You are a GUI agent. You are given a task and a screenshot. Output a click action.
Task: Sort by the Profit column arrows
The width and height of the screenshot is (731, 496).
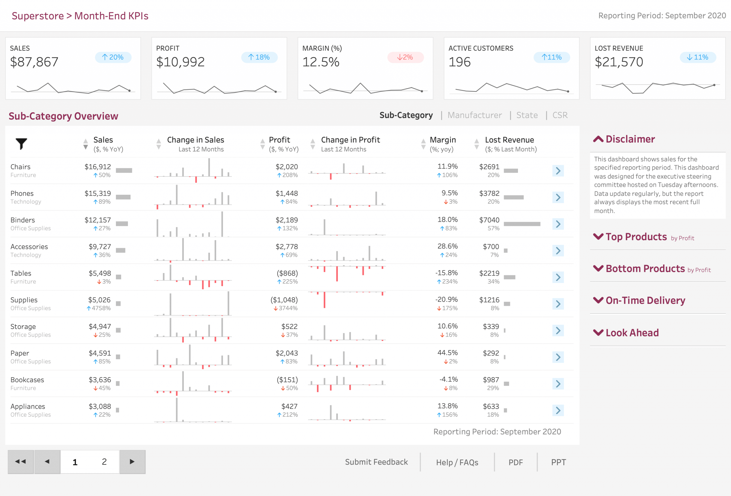click(262, 144)
